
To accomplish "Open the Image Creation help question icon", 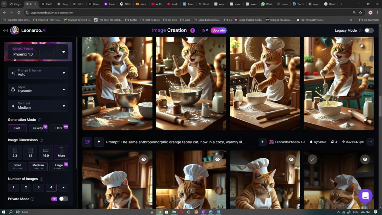I will coord(192,30).
